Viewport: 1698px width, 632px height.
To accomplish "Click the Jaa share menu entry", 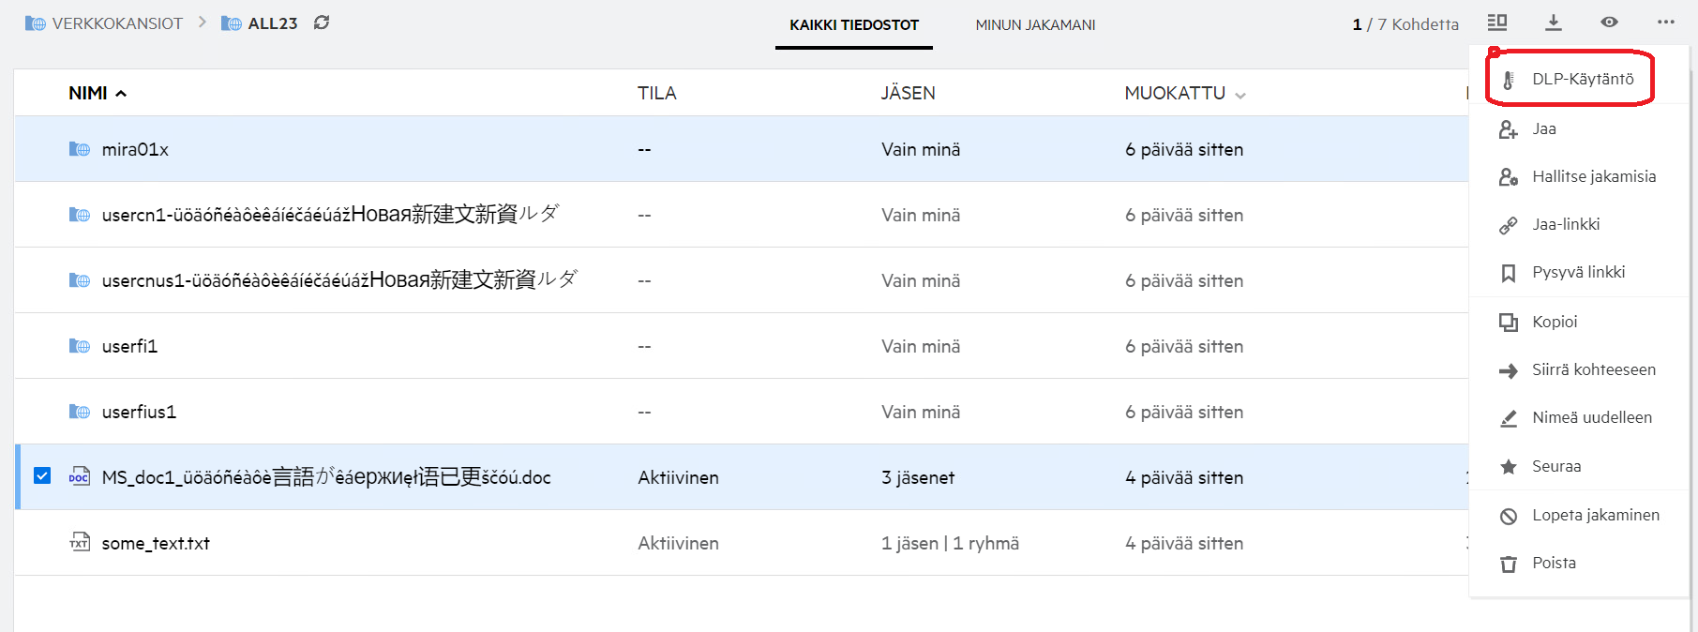I will coord(1543,129).
